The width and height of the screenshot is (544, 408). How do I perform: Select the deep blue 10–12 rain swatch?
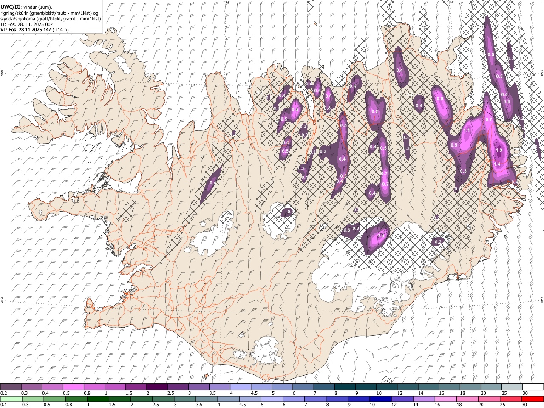[x=380, y=399]
